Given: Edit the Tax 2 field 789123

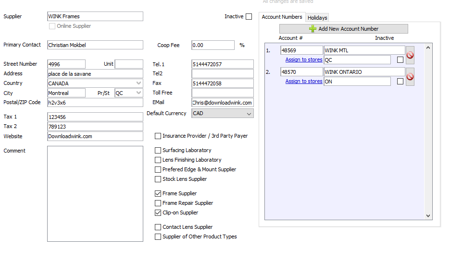Looking at the screenshot, I should point(95,127).
